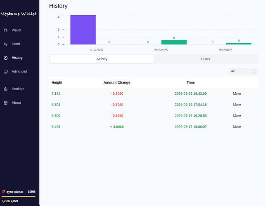Click More for block 6,704
Viewport: 265px width, 206px height.
[237, 105]
